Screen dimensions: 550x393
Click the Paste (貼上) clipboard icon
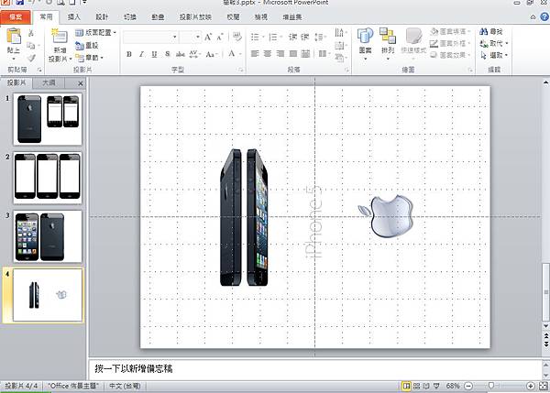(14, 38)
